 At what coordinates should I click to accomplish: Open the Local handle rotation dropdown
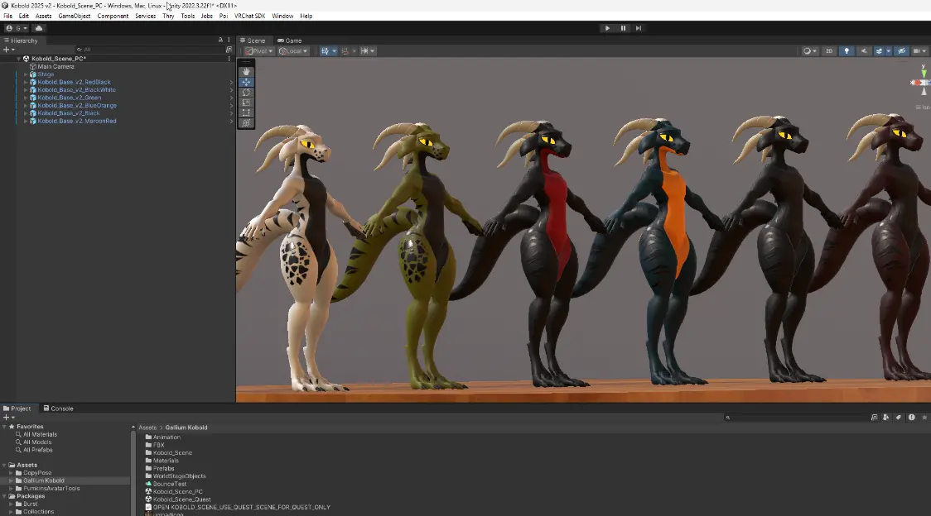click(293, 51)
